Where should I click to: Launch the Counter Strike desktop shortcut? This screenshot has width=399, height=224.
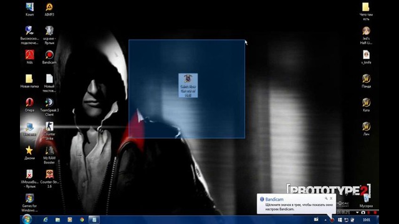tap(49, 131)
